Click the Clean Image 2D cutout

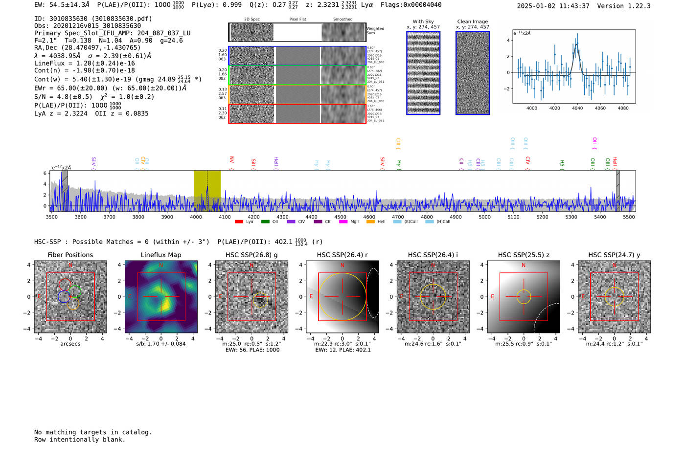click(x=473, y=73)
